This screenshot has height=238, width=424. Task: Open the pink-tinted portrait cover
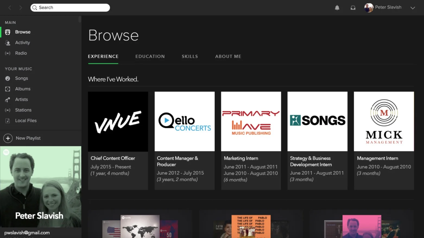click(x=362, y=227)
